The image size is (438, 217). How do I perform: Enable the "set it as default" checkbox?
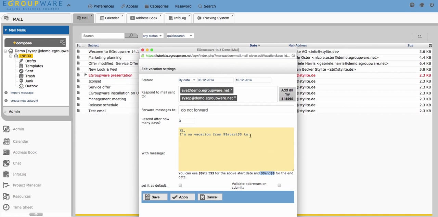coord(180,185)
